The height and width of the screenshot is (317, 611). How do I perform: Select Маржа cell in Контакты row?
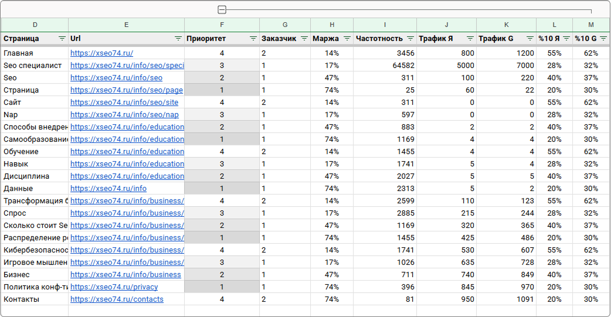(x=332, y=299)
